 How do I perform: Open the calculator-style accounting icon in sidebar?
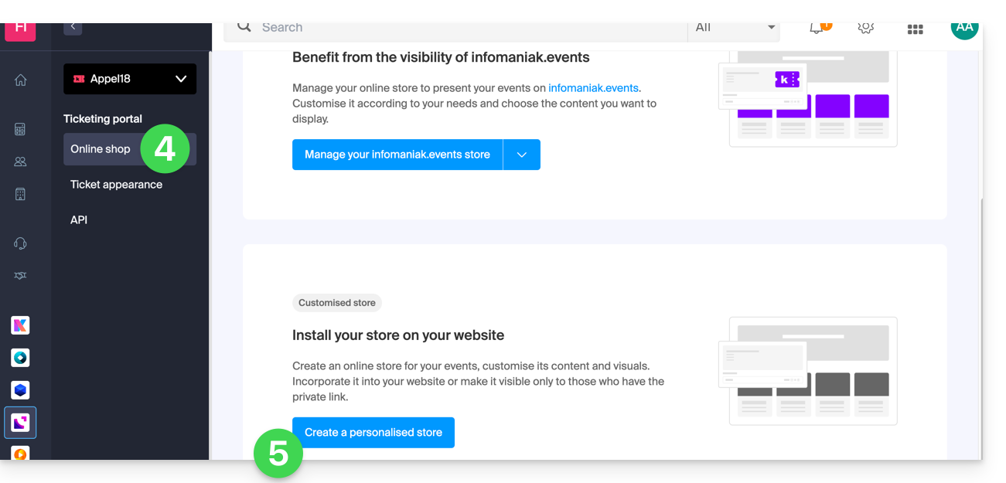point(21,129)
